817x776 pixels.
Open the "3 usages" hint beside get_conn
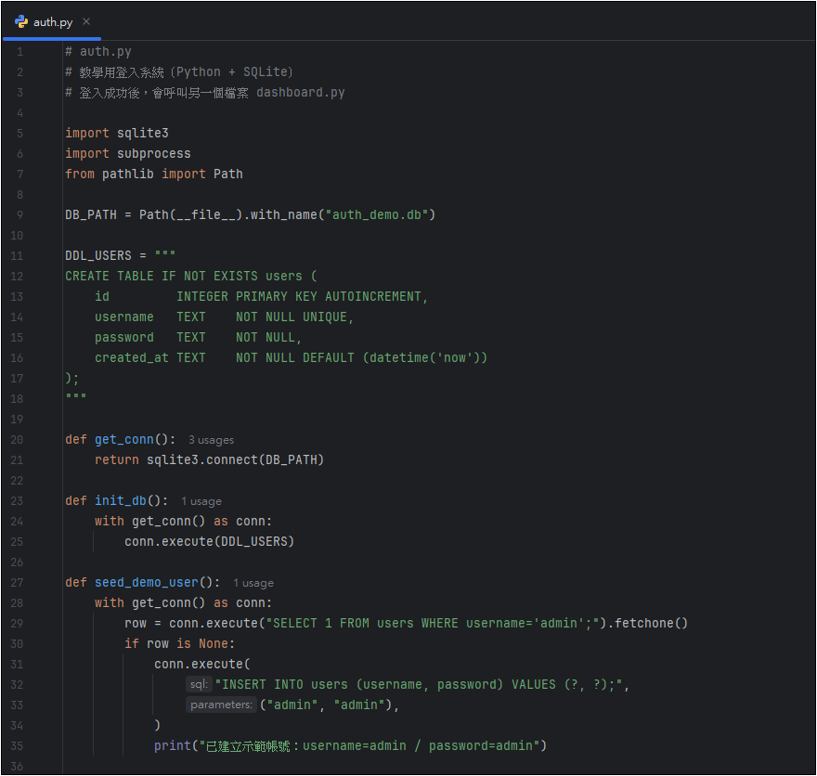[211, 440]
